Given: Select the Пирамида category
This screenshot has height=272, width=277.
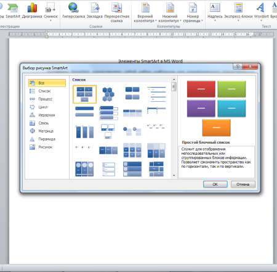Looking at the screenshot, I should (47, 139).
